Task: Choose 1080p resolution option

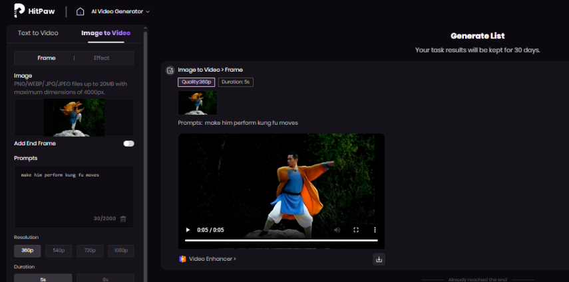Action: (x=121, y=251)
